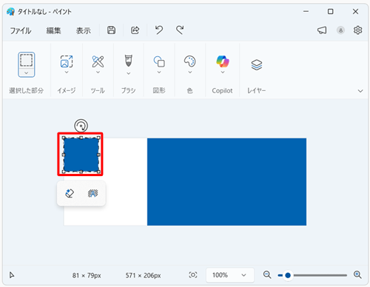Image resolution: width=370 pixels, height=287 pixels.
Task: Open the 100% zoom level dropdown
Action: pyautogui.click(x=230, y=275)
